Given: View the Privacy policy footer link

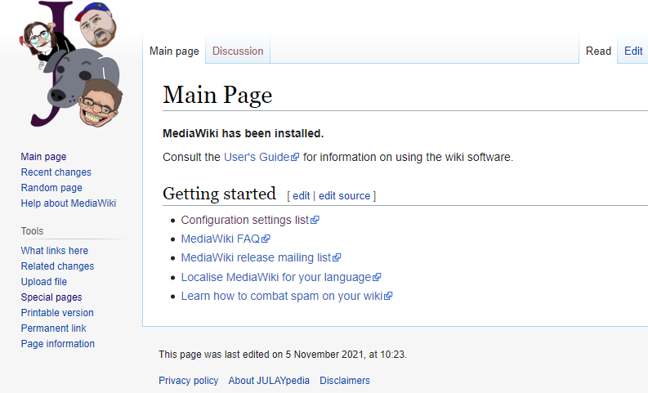Looking at the screenshot, I should coord(189,381).
